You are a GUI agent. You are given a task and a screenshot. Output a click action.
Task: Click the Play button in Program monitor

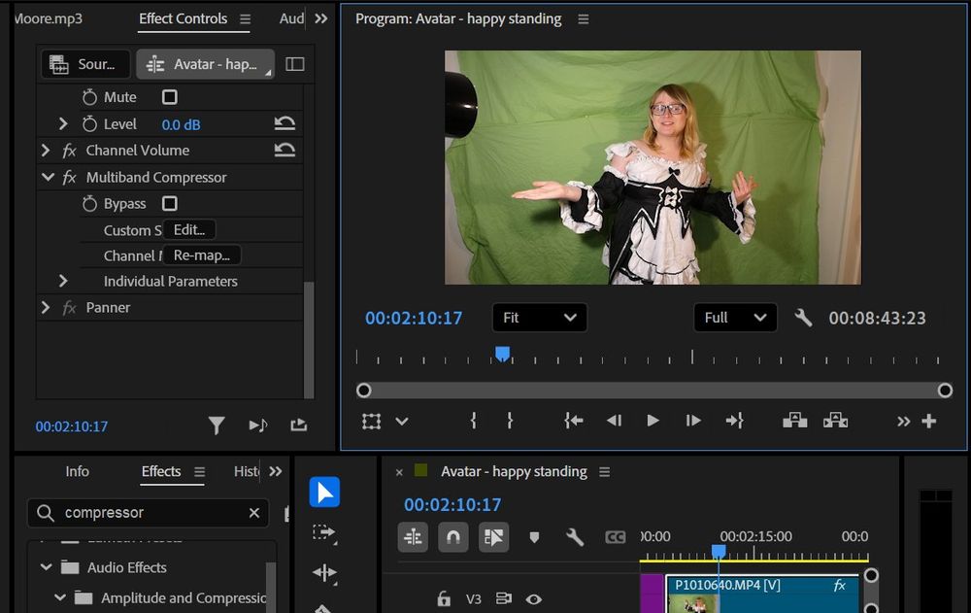pos(653,421)
